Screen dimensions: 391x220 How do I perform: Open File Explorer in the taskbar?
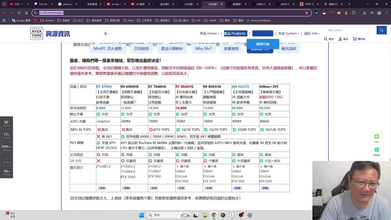point(205,215)
